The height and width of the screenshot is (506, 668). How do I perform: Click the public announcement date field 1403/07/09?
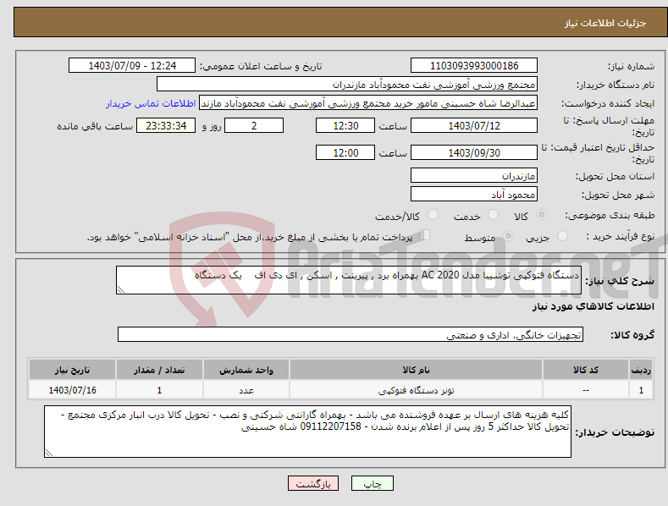coord(132,66)
